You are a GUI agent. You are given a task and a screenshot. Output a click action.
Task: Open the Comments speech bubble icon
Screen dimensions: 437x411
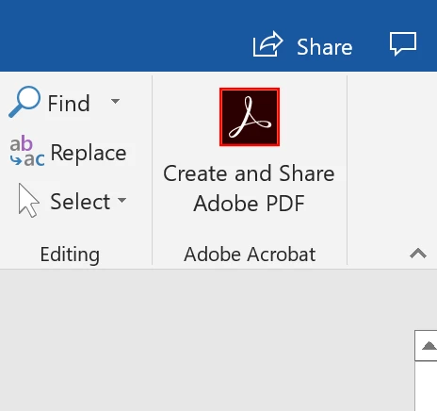point(403,43)
